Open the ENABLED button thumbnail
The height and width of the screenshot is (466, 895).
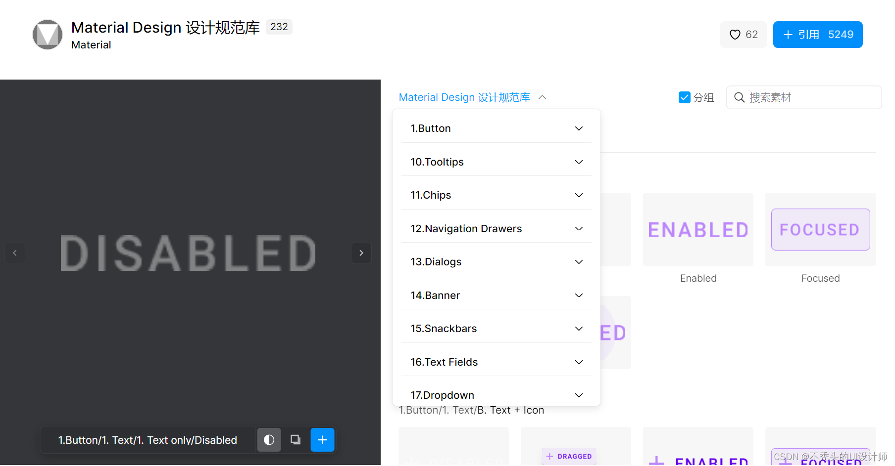[698, 230]
